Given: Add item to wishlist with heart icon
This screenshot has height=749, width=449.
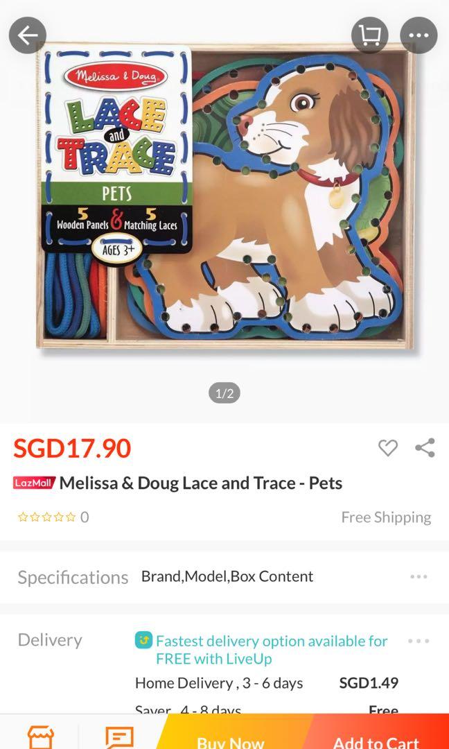Looking at the screenshot, I should tap(387, 448).
